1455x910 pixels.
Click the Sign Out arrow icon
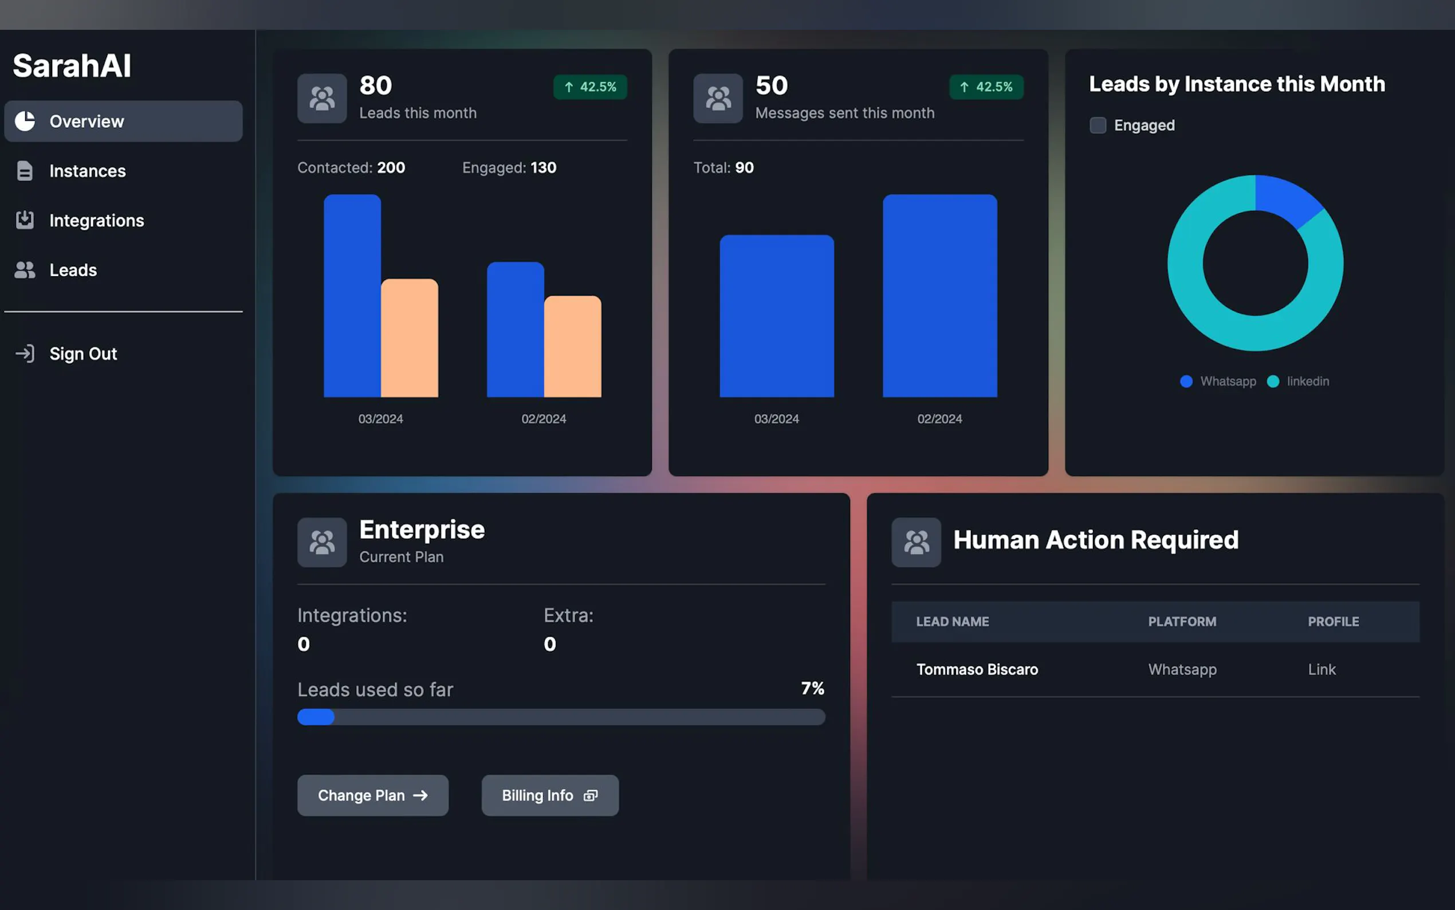coord(25,354)
